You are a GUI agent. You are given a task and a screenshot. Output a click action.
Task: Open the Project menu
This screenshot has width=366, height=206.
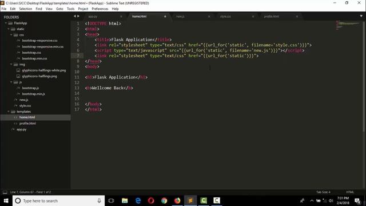click(83, 9)
